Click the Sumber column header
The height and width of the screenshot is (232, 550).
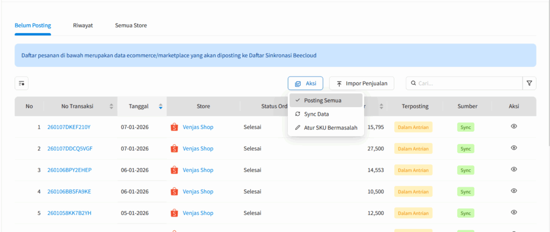coord(467,107)
